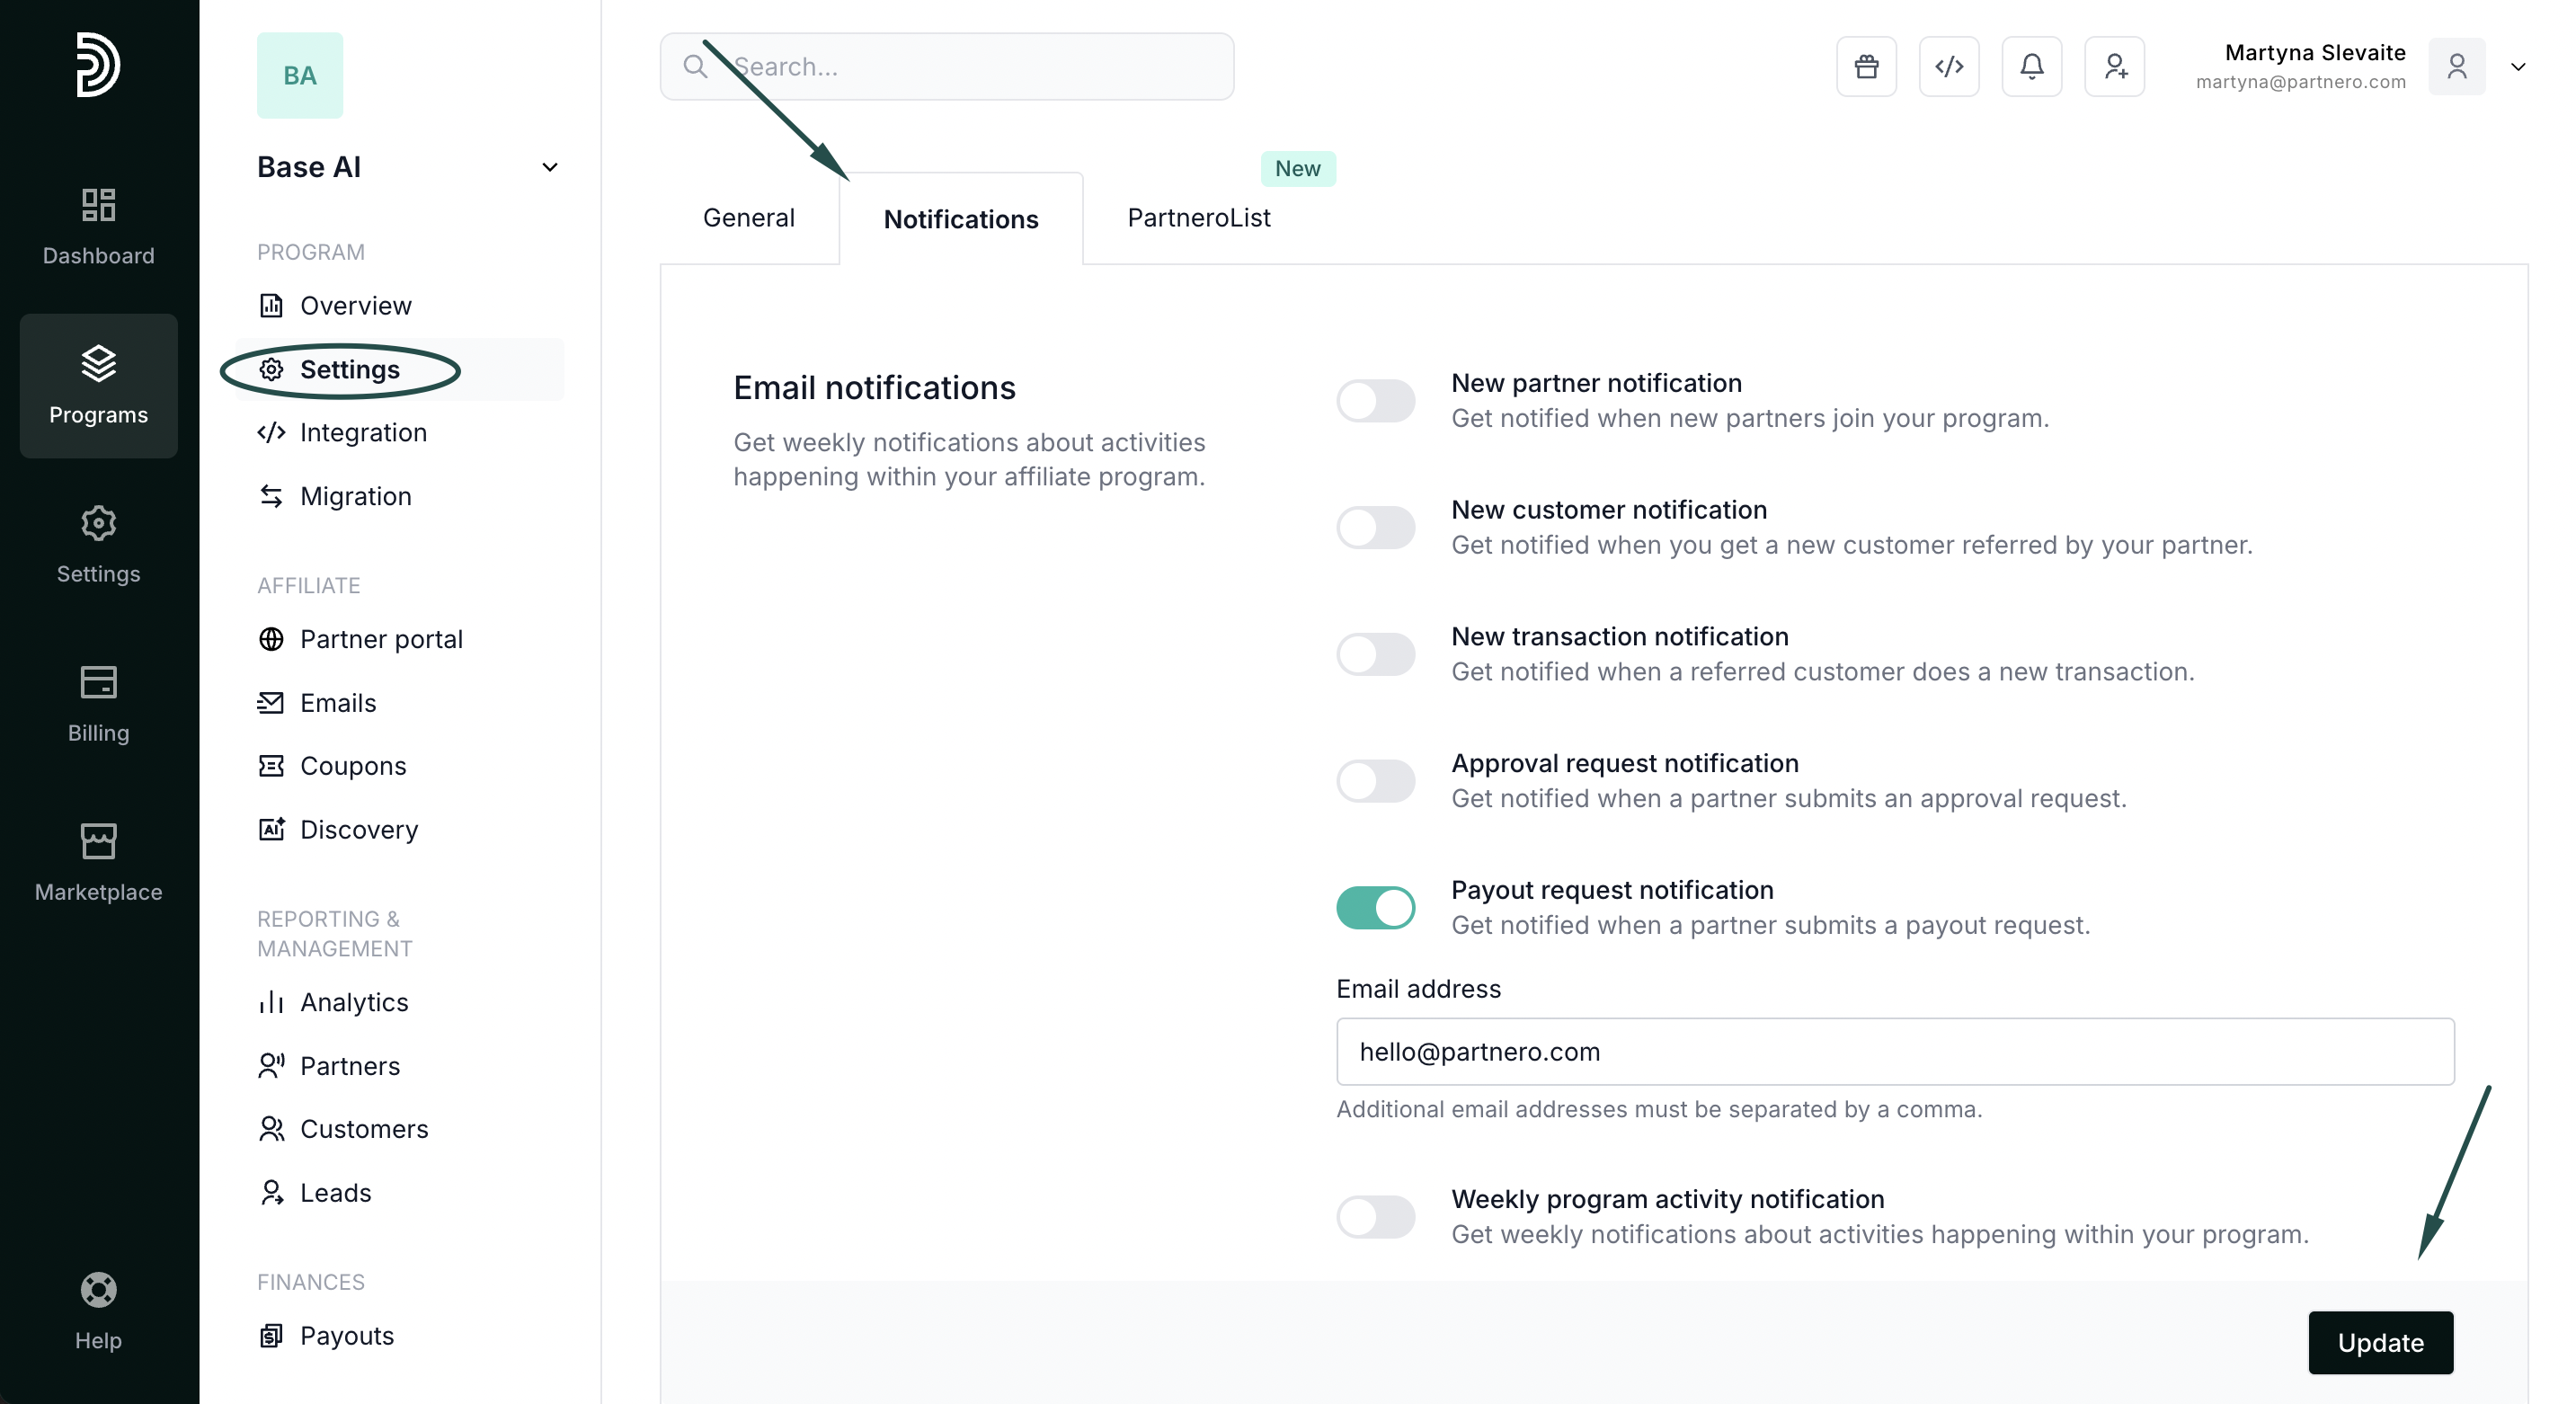Image resolution: width=2576 pixels, height=1404 pixels.
Task: Turn on Weekly program activity notification
Action: pyautogui.click(x=1375, y=1217)
